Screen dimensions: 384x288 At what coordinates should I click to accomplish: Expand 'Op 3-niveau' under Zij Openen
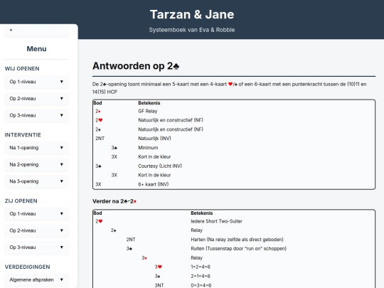[x=36, y=247]
